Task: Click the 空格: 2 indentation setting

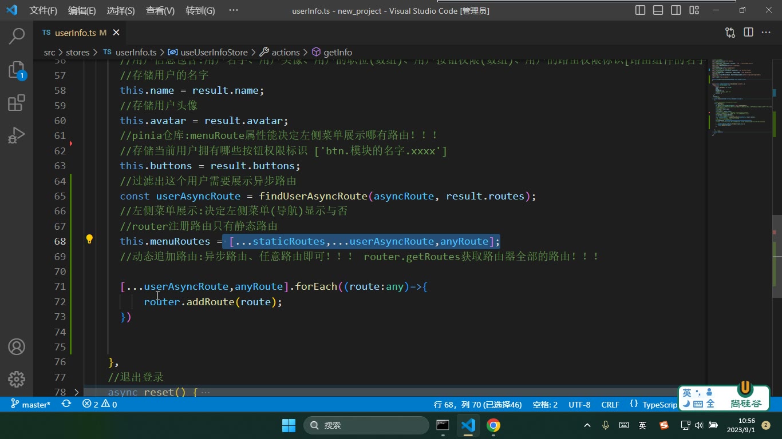Action: pos(545,404)
